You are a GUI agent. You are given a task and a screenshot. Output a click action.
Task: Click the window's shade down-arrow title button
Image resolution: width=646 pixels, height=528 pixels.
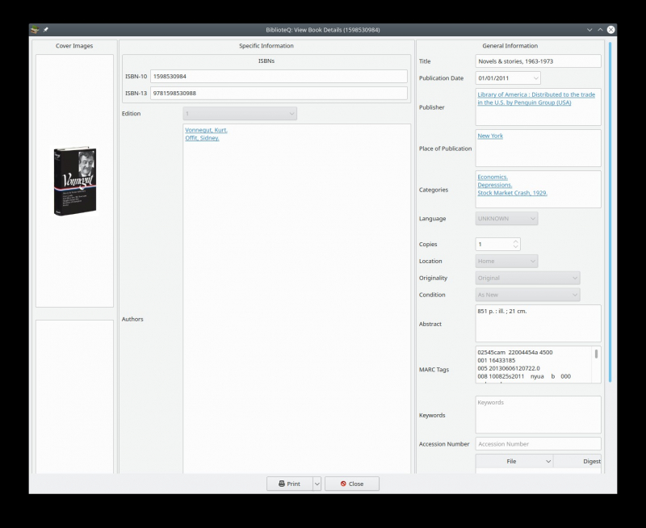[x=589, y=30]
